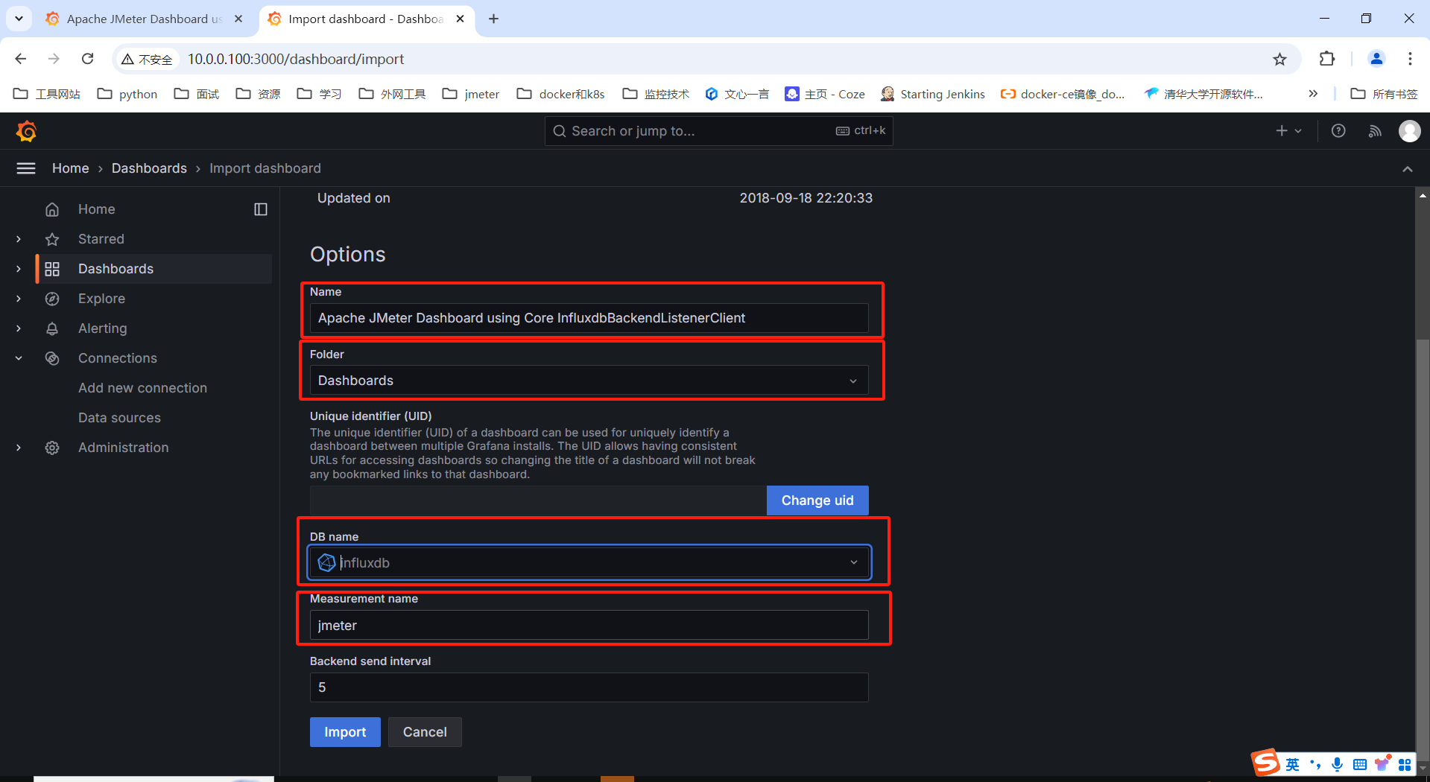Click the Cancel button
Image resolution: width=1430 pixels, height=782 pixels.
[425, 732]
